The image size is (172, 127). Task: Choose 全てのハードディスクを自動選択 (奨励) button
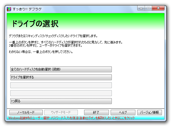[61, 69]
